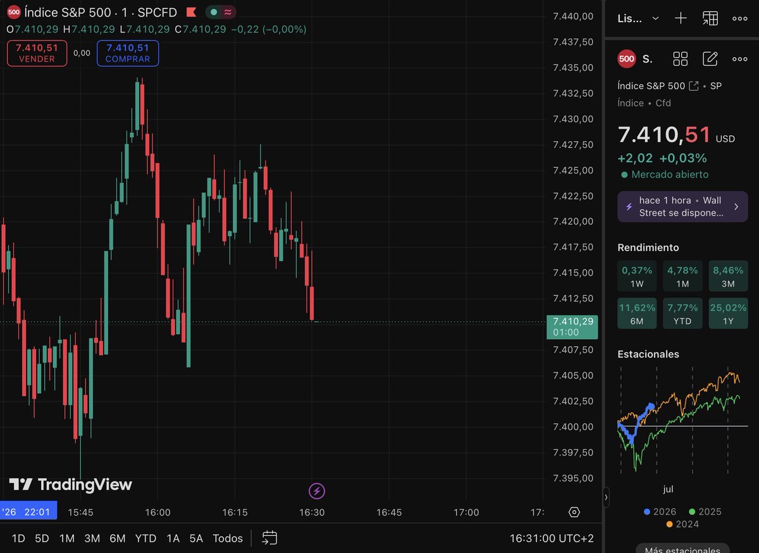Open the go-to-date calendar icon
Image resolution: width=759 pixels, height=553 pixels.
269,538
